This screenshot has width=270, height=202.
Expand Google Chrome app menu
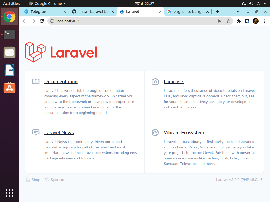pyautogui.click(x=47, y=3)
